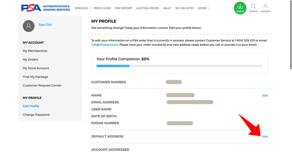Click the info@PSAcard.com email link
The height and width of the screenshot is (155, 292).
[104, 45]
